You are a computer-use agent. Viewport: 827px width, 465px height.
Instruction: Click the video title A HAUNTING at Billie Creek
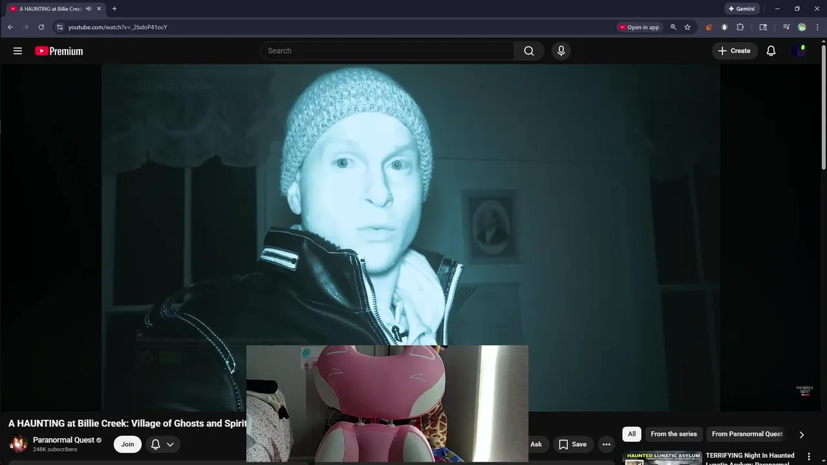127,424
